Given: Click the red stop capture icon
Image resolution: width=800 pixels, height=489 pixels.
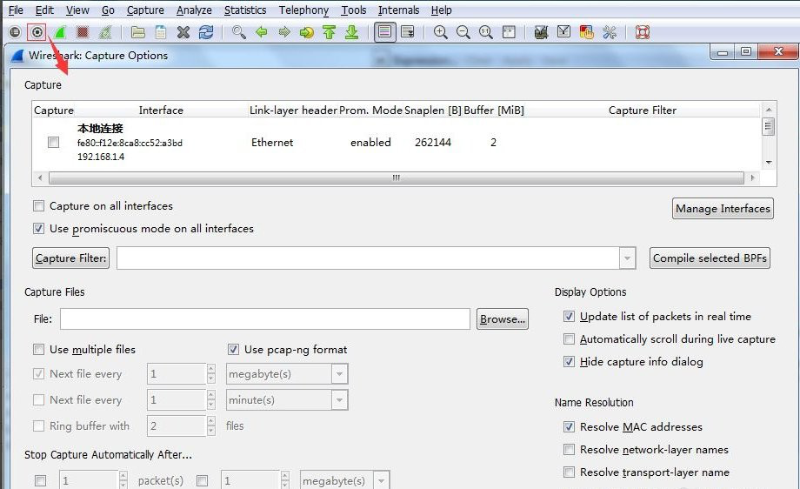Looking at the screenshot, I should click(x=83, y=32).
